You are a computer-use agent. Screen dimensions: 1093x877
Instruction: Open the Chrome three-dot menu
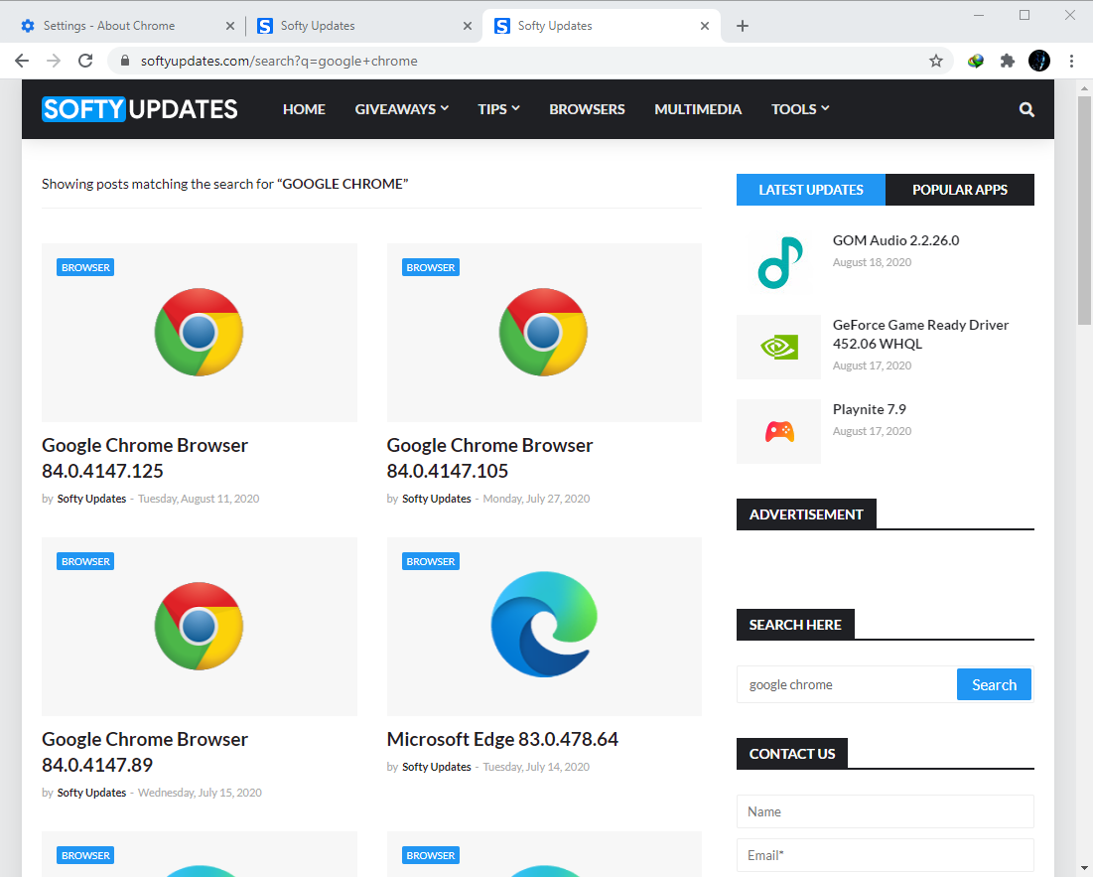tap(1071, 61)
